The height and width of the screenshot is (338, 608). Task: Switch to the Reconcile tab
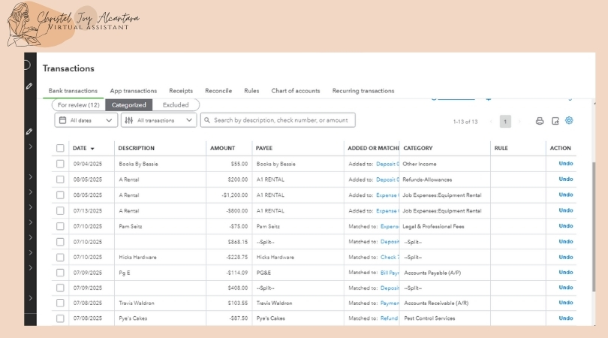click(x=218, y=91)
